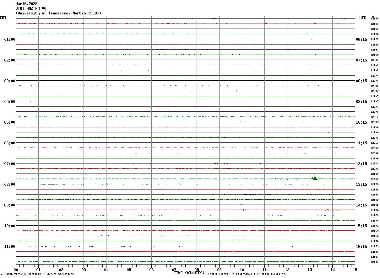Select the 10:00 CDT hour label

click(10, 226)
